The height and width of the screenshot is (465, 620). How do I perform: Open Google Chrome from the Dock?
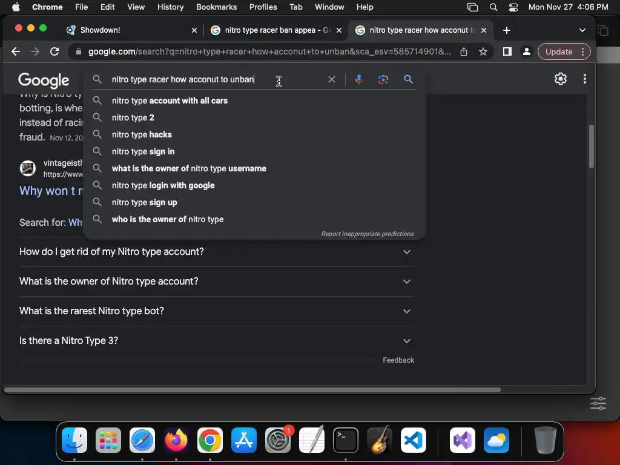pos(210,440)
